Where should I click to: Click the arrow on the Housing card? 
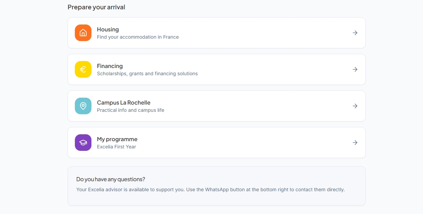click(x=355, y=33)
